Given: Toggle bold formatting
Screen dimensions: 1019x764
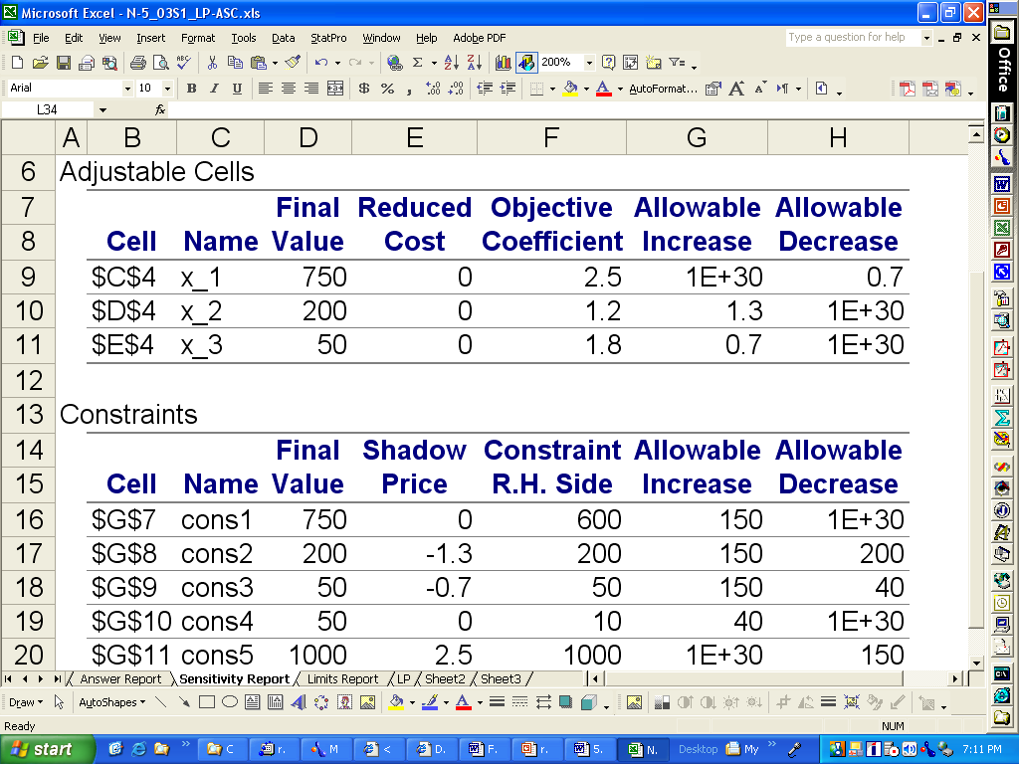Looking at the screenshot, I should (190, 90).
